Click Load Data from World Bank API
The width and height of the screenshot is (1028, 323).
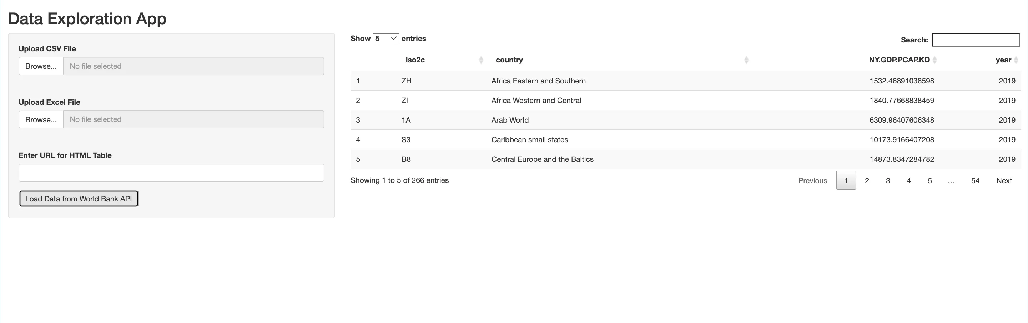[79, 199]
